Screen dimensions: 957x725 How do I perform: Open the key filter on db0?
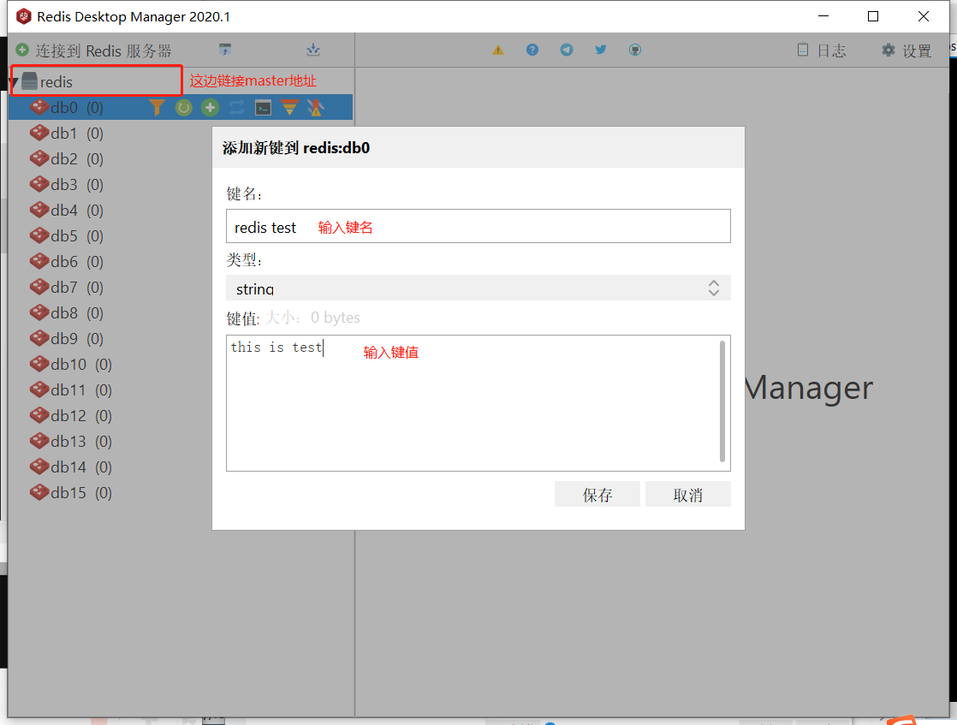(157, 107)
